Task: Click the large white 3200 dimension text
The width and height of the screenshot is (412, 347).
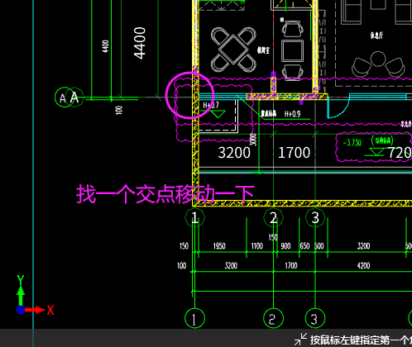Action: pyautogui.click(x=234, y=153)
